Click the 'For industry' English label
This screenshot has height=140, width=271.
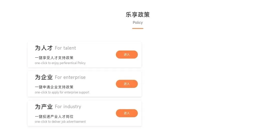point(68,107)
